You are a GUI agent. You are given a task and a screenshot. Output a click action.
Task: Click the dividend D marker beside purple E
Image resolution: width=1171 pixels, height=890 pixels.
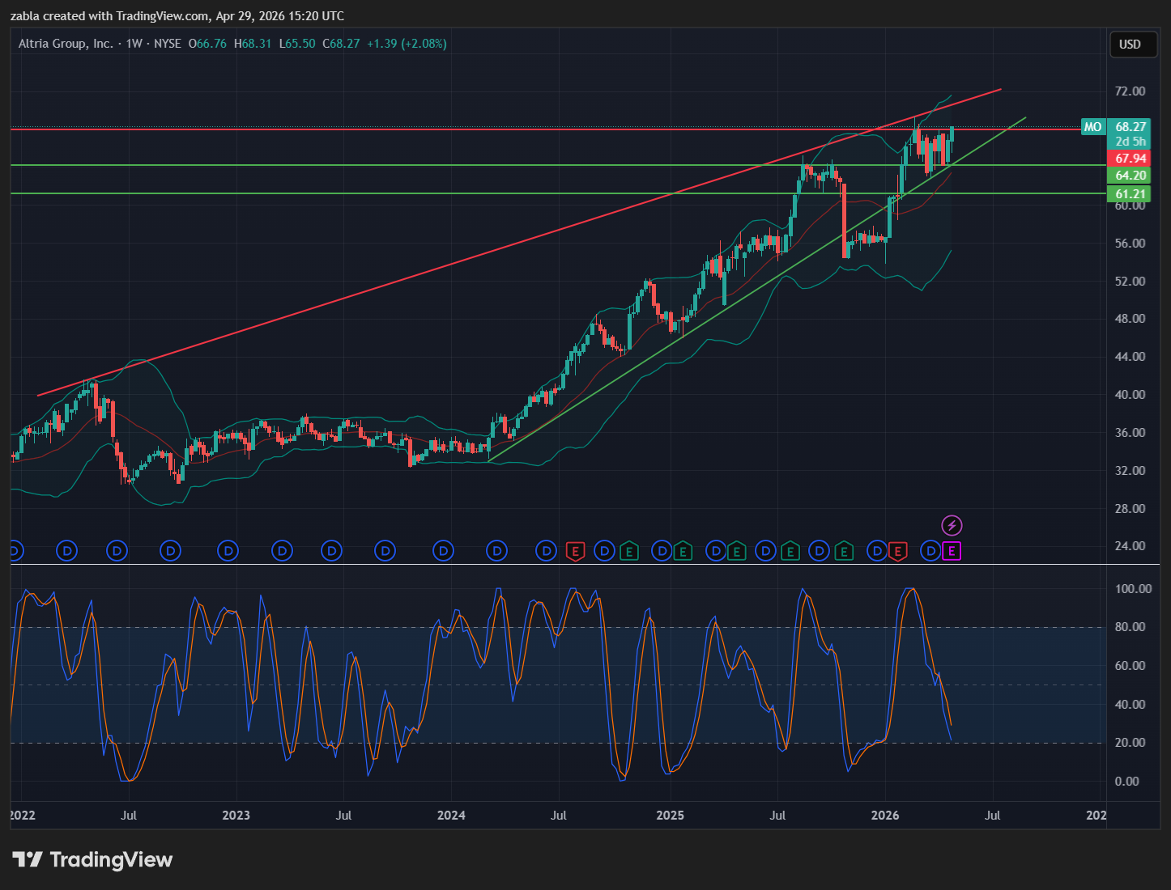(x=930, y=552)
